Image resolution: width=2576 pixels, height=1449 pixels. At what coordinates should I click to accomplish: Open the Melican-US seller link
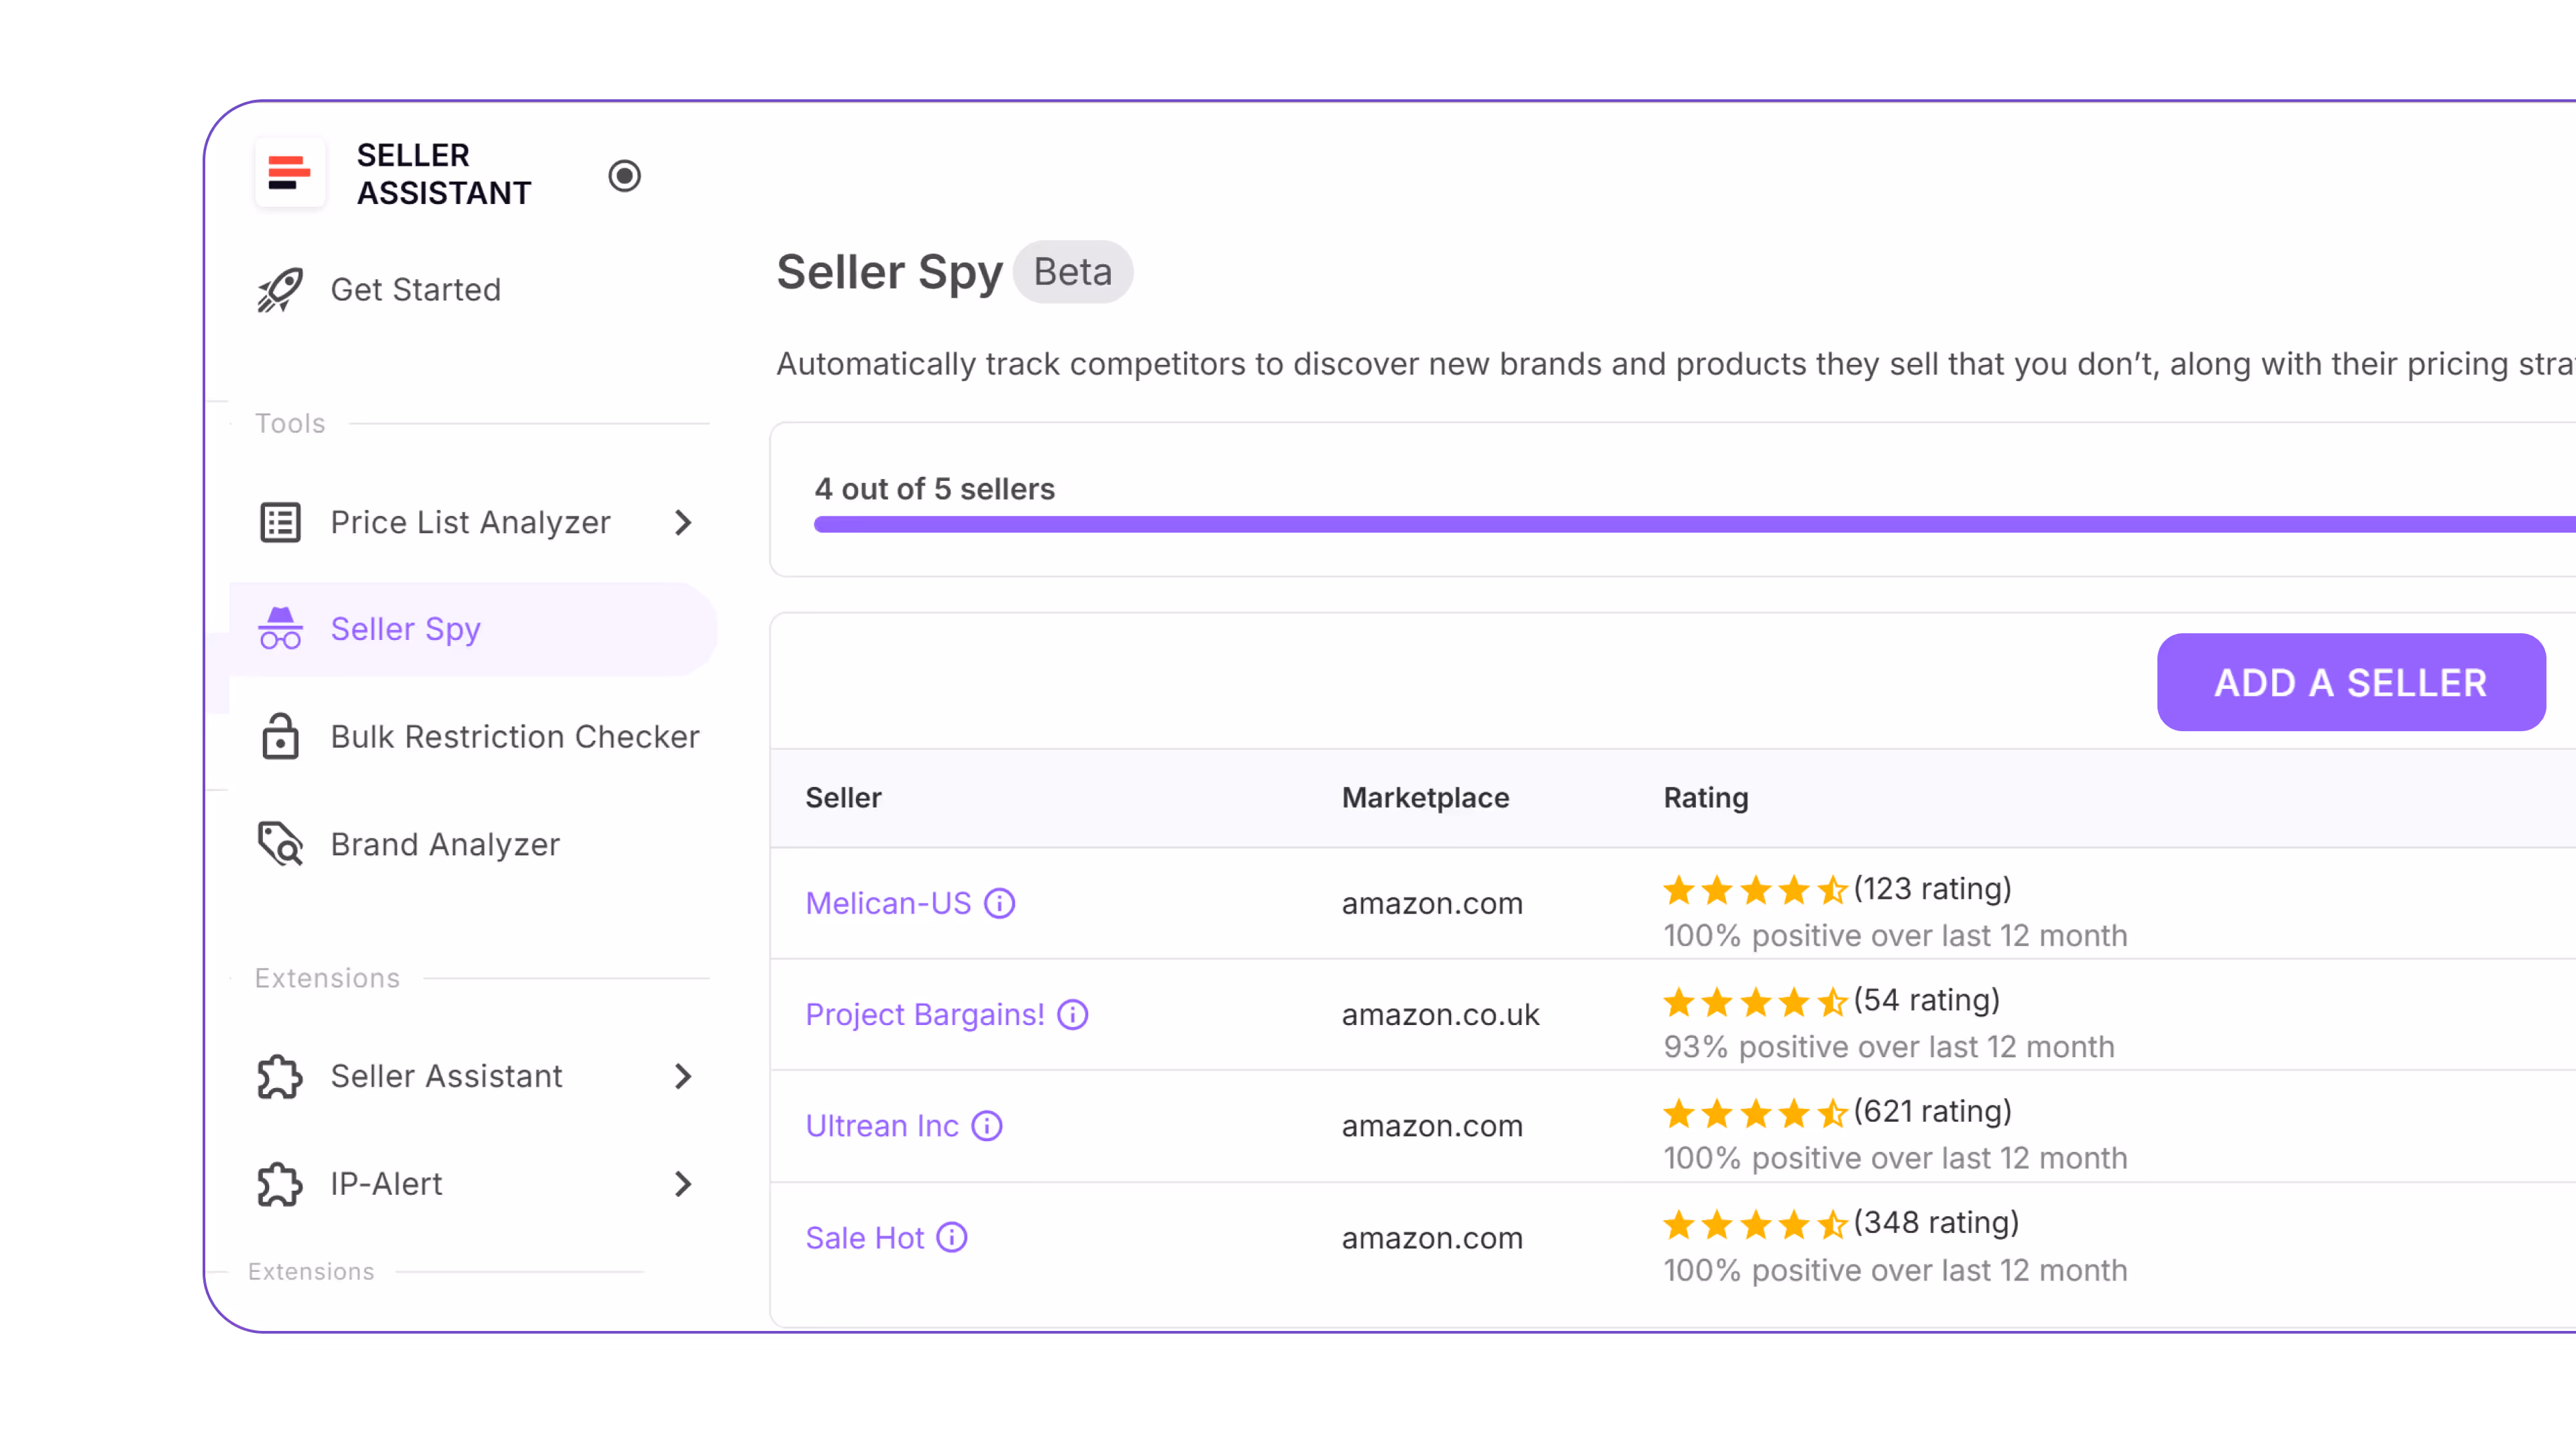[x=888, y=903]
